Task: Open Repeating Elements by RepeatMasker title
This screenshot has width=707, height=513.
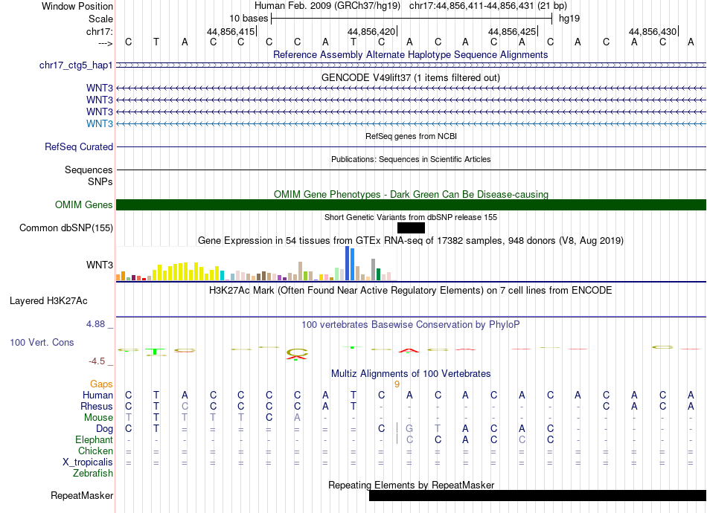Action: pos(411,485)
